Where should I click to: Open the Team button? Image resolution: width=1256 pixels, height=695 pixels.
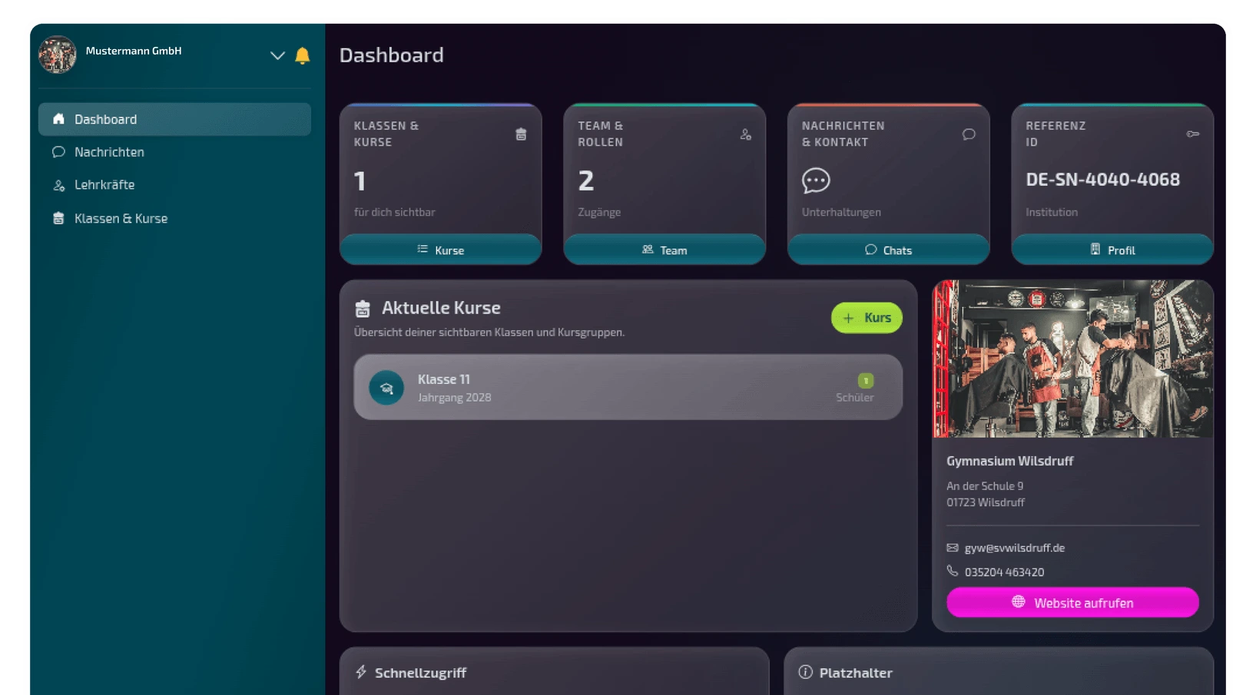664,250
